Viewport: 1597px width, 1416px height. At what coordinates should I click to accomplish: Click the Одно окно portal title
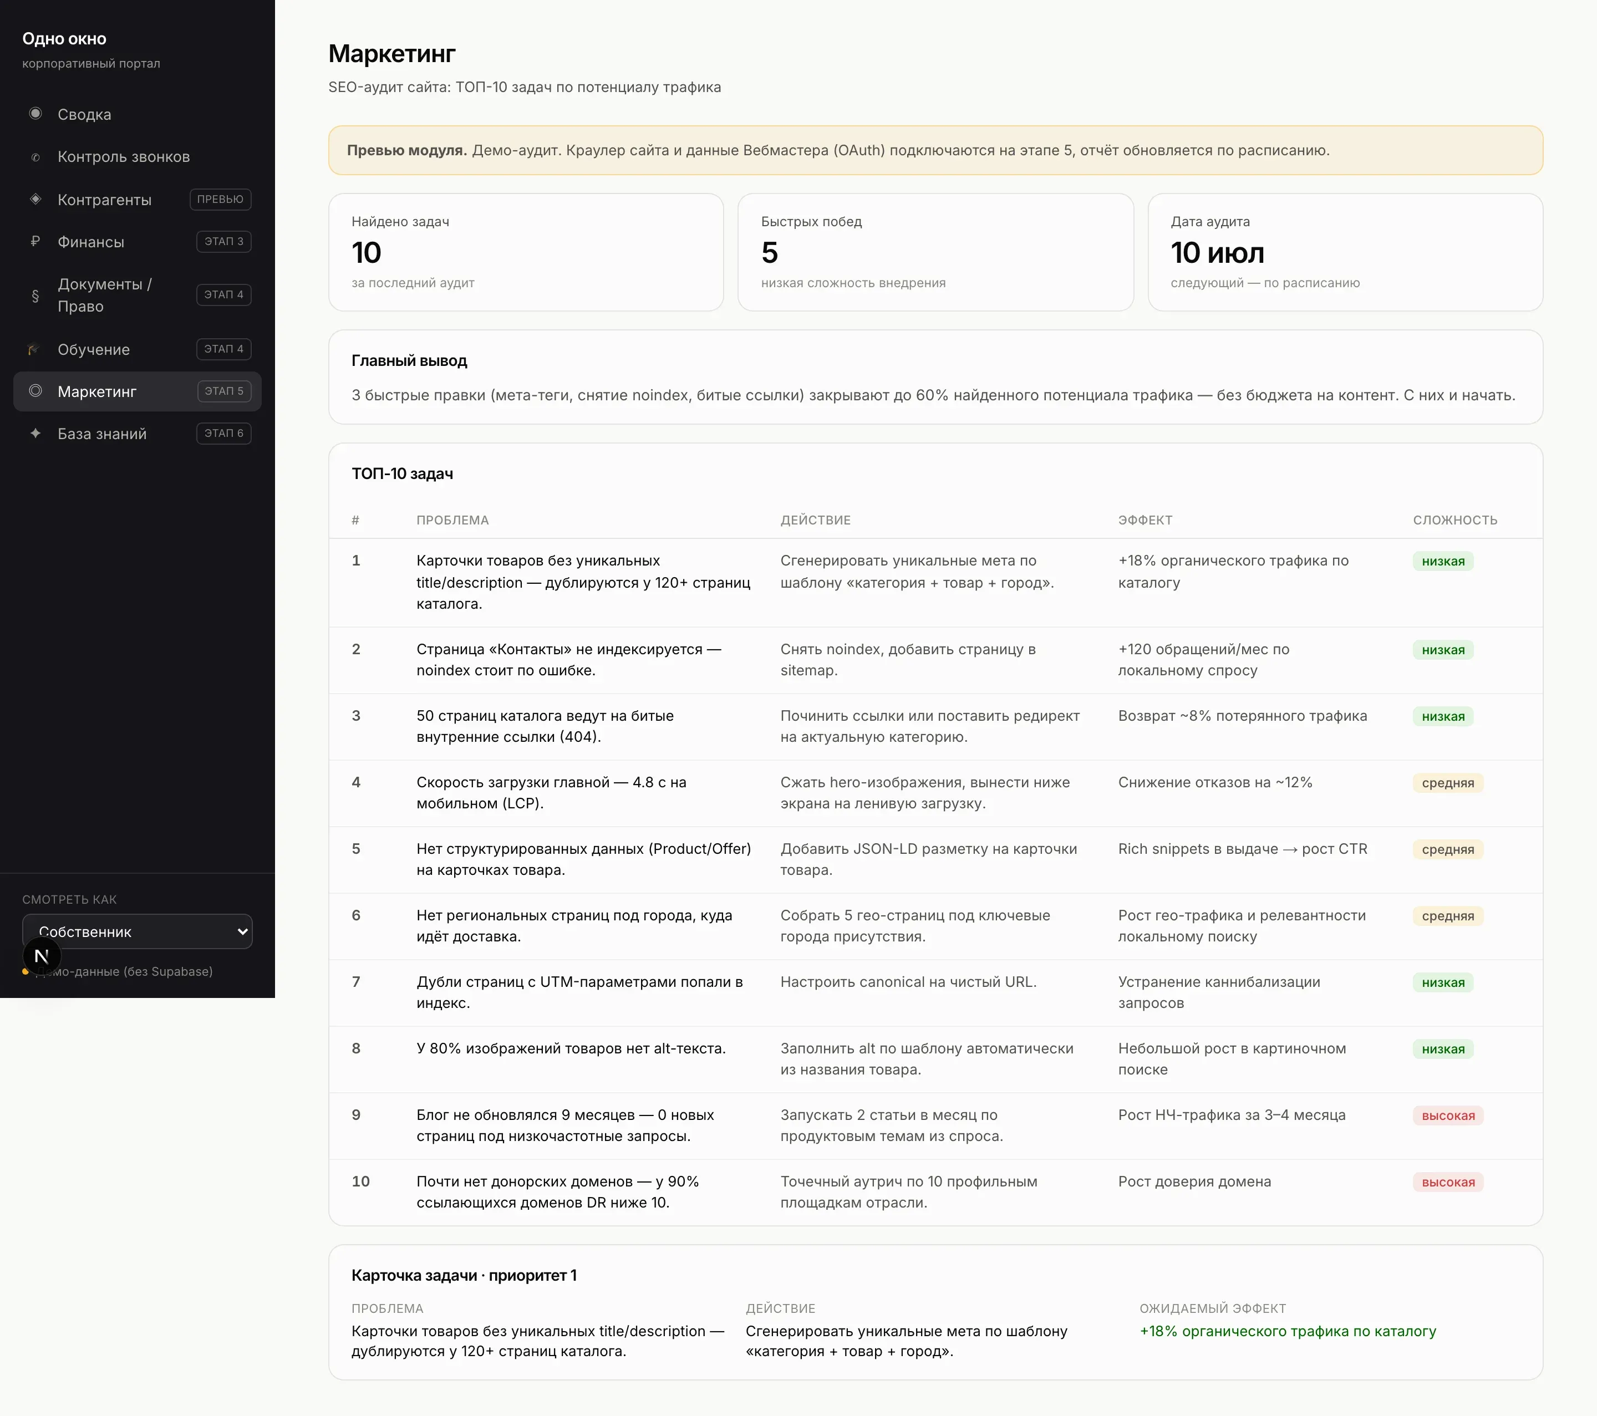[x=64, y=39]
